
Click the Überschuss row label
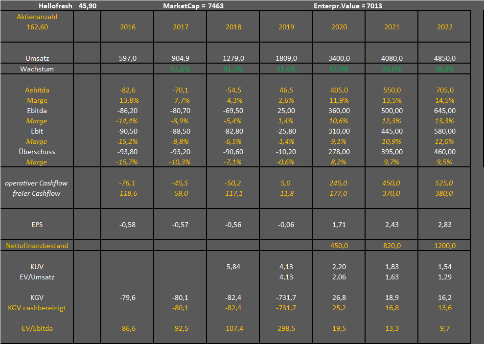[37, 152]
